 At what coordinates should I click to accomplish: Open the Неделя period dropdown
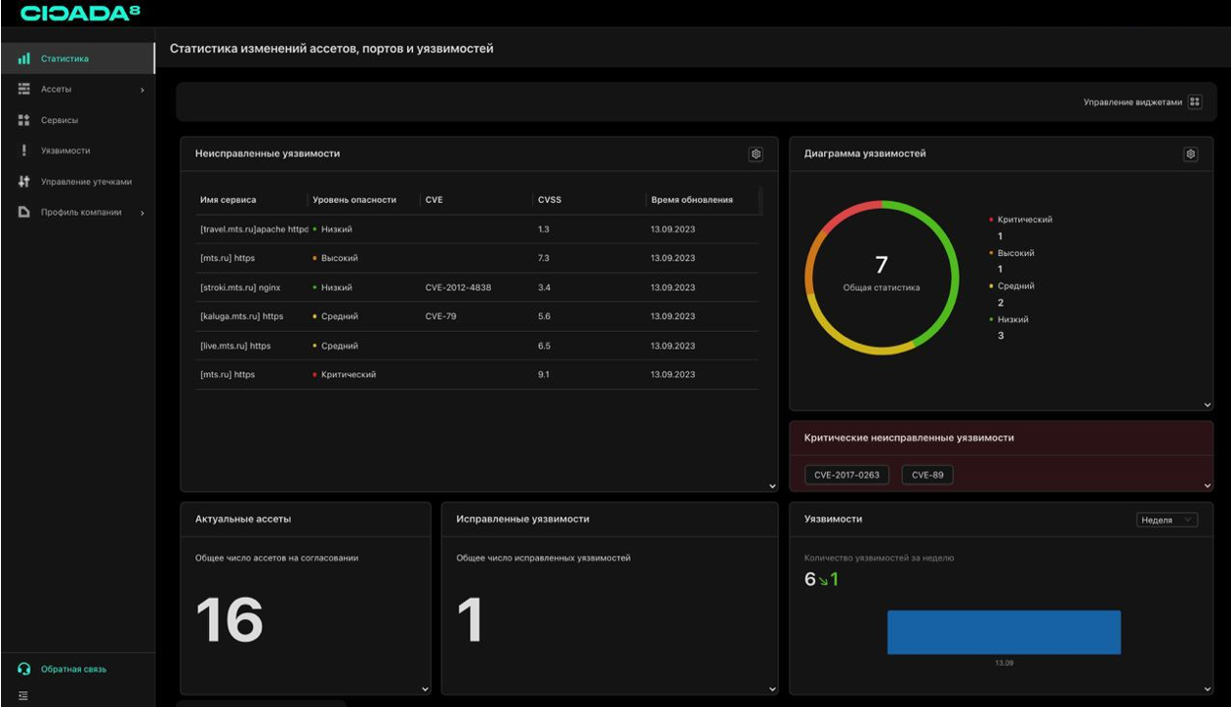[1167, 520]
